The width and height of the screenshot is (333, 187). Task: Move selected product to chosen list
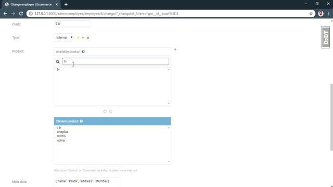click(x=105, y=111)
